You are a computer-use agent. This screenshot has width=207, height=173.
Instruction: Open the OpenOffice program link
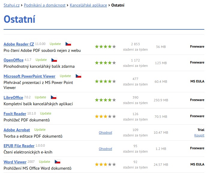[13, 60]
